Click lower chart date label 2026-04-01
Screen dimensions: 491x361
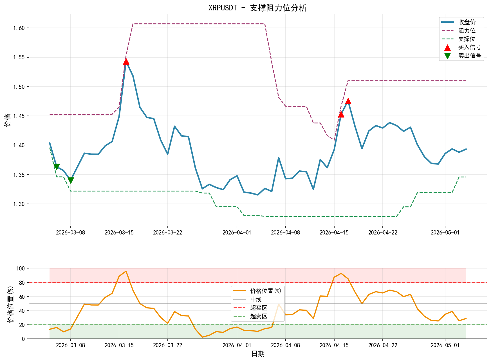pos(237,345)
